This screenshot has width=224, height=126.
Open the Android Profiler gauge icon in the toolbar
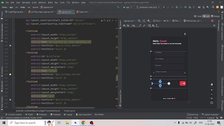pos(185,7)
